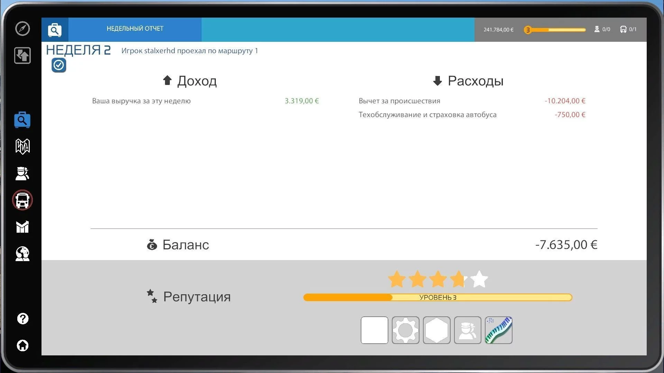Select the hexagon reward tile

tap(436, 330)
